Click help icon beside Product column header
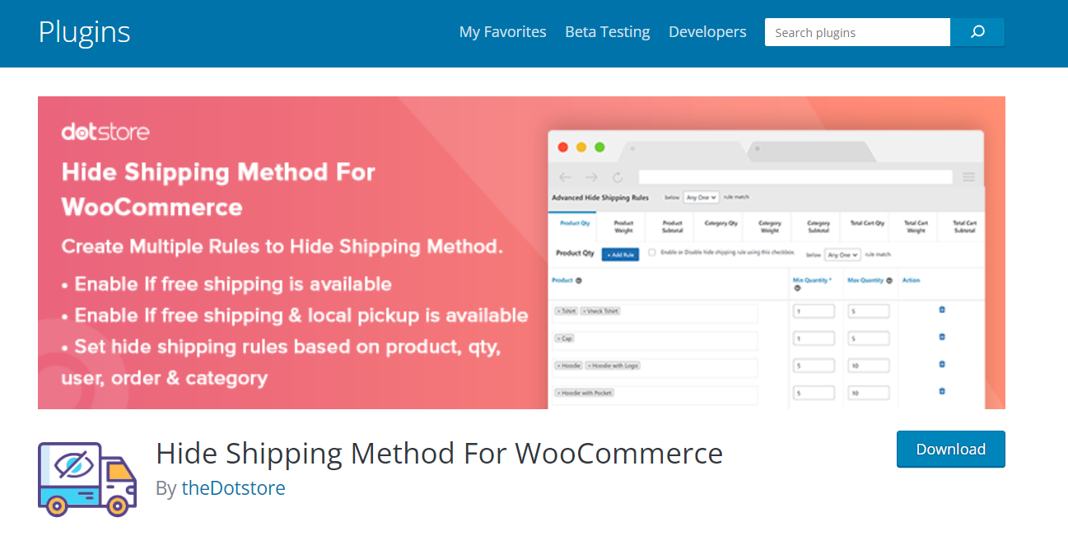The image size is (1068, 550). tap(578, 281)
